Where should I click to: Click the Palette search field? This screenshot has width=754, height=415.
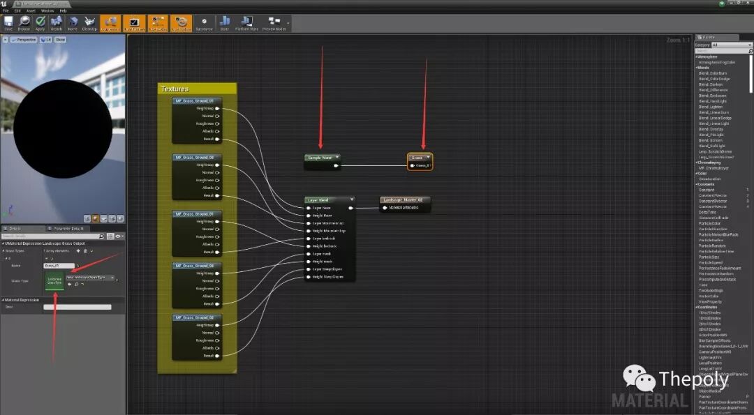click(x=724, y=50)
